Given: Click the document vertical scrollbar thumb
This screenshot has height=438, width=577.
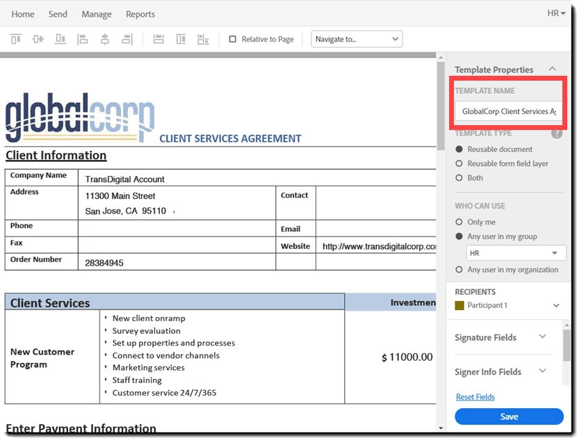Looking at the screenshot, I should [441, 106].
